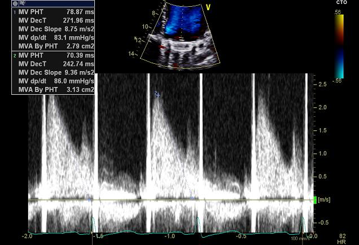
Task: Click the -1.5 mark on the time axis
Action: [97, 236]
